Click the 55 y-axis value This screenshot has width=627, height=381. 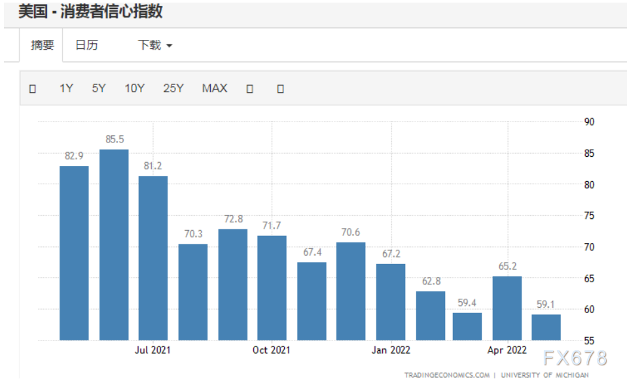(589, 340)
